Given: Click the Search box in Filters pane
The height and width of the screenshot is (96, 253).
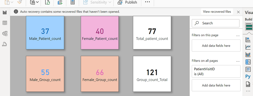Looking at the screenshot, I should click(216, 23).
